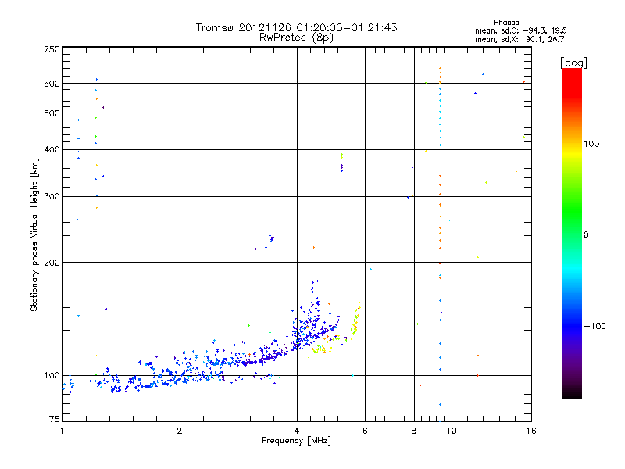
Task: Click the x-axis tick label "10"
Action: click(x=452, y=431)
